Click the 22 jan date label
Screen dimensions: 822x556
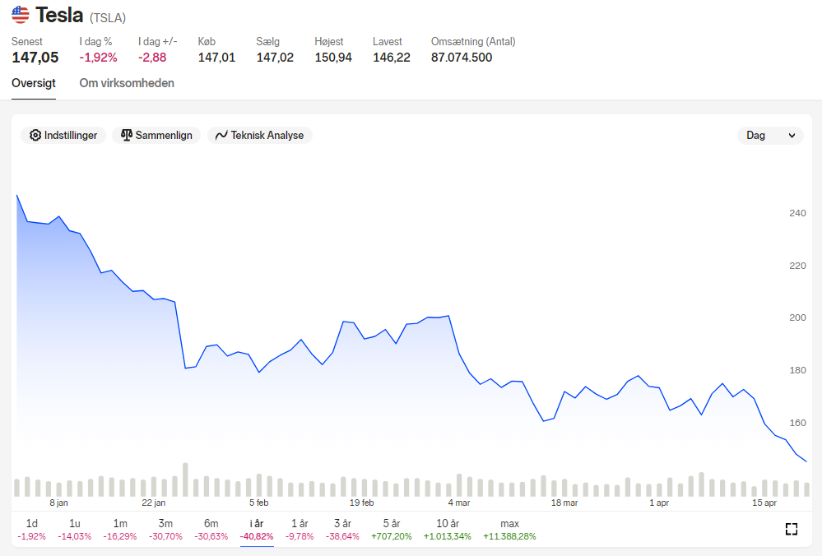(x=154, y=503)
